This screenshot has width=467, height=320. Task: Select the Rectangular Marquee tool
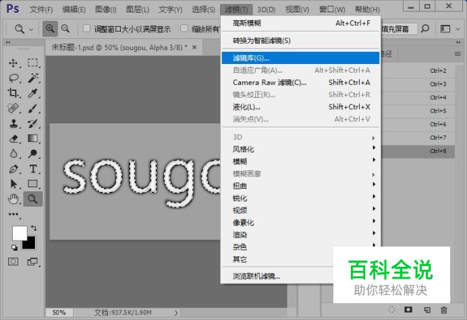coord(33,63)
